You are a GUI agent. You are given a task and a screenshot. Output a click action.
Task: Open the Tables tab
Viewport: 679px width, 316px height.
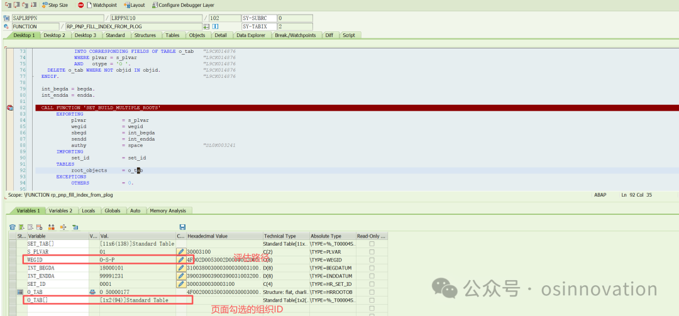(172, 35)
